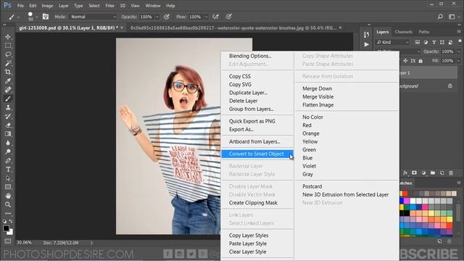This screenshot has width=464, height=261.
Task: Open brush Opacity slider dropdown arrow
Action: [157, 17]
